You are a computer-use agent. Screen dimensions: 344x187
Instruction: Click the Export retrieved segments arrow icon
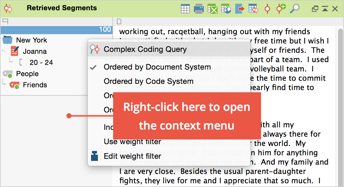click(x=240, y=9)
